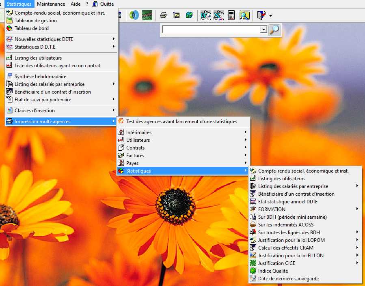Click the printer icon in the toolbar
365x286 pixels.
[163, 15]
